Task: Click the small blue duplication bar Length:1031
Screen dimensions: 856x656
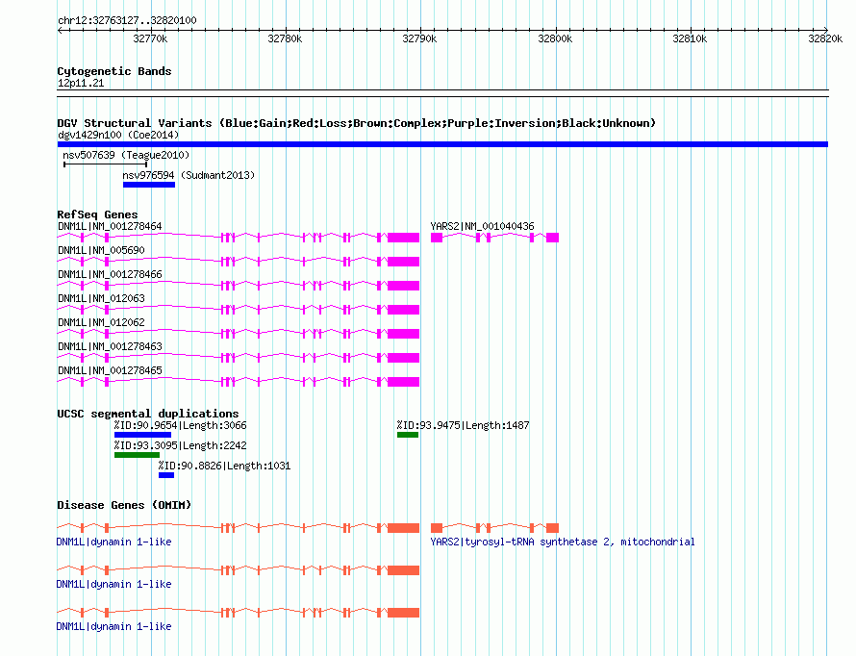Action: point(166,475)
